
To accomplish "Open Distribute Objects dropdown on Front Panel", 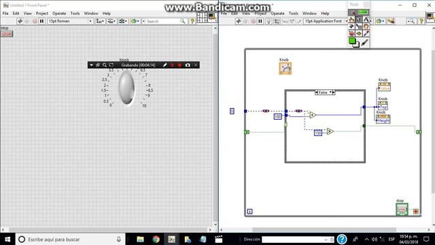I will (x=111, y=21).
